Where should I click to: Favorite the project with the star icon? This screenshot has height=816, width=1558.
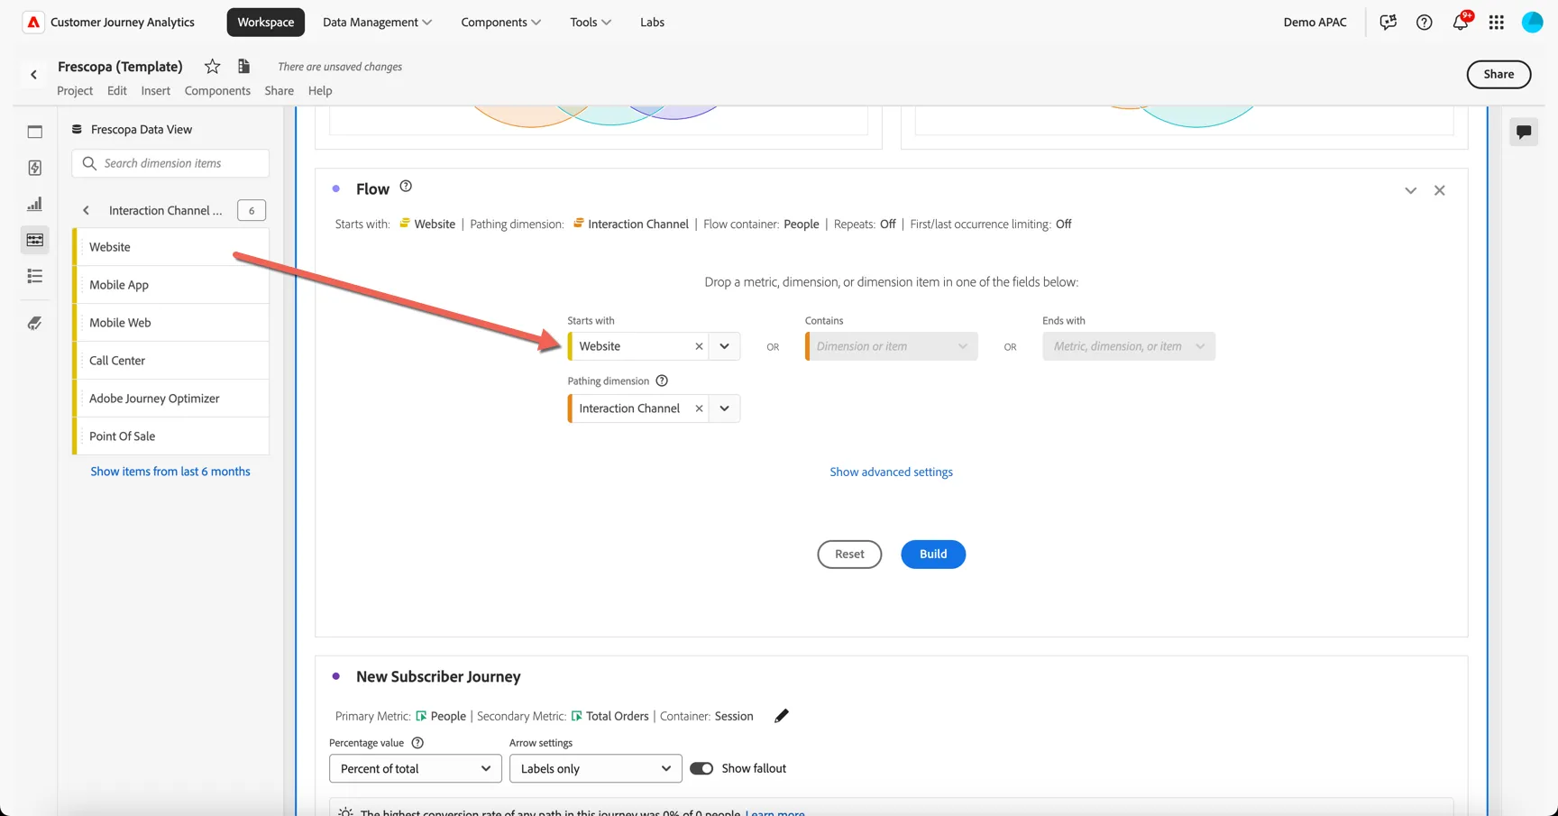212,66
